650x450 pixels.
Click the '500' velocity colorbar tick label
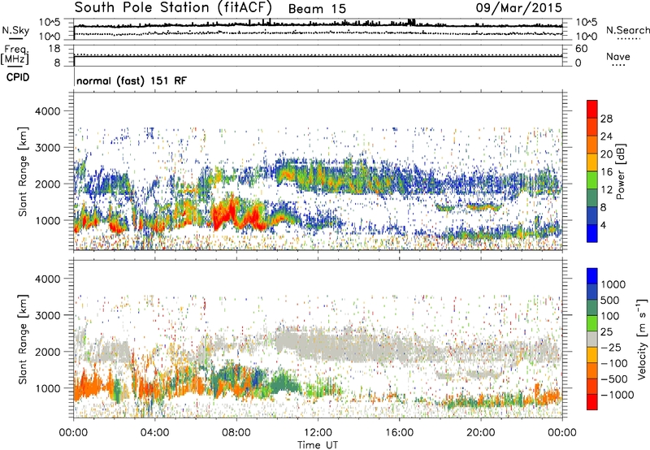pyautogui.click(x=612, y=301)
